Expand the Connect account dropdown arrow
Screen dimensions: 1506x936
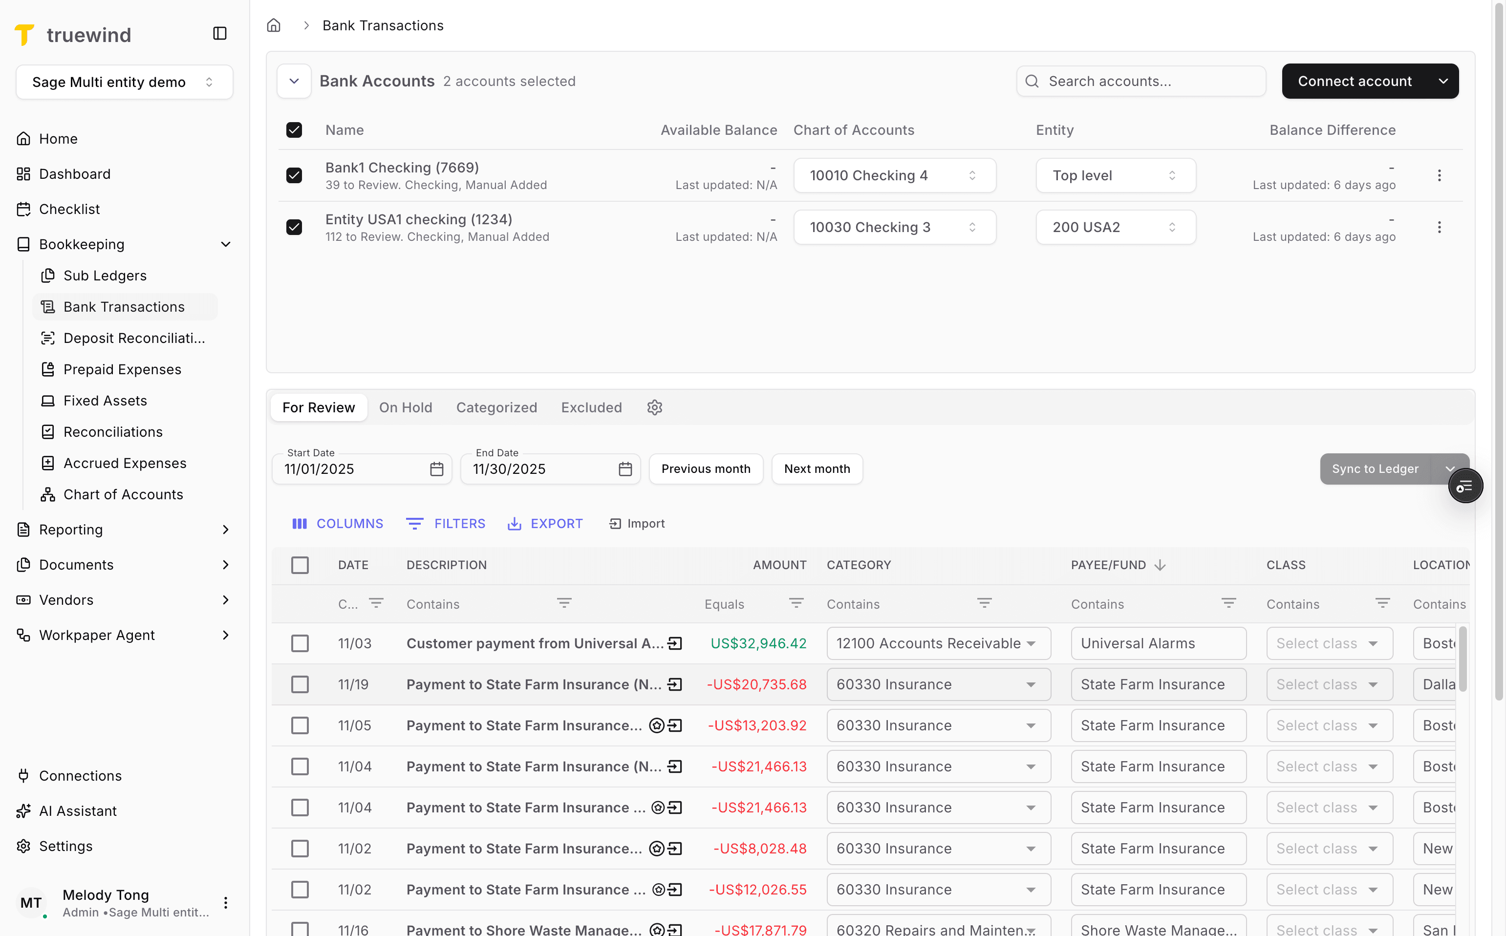(x=1444, y=81)
